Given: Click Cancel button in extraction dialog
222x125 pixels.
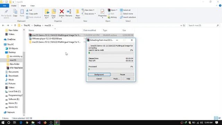Looking at the screenshot, I should (99, 79).
